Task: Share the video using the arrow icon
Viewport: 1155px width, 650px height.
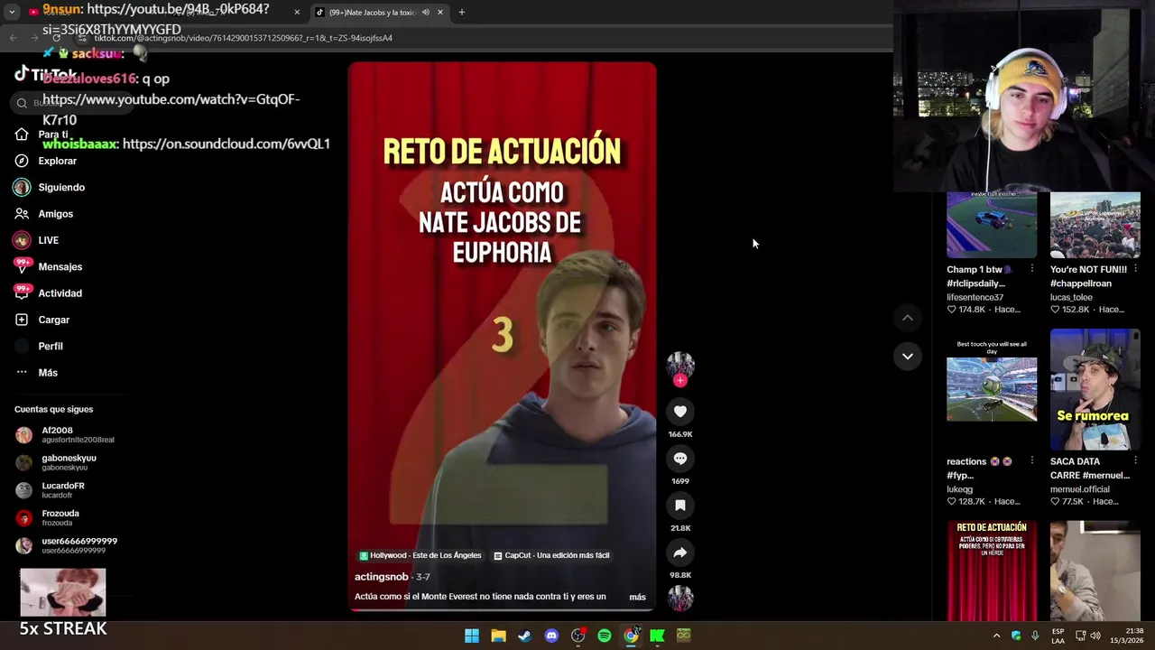Action: 680,552
